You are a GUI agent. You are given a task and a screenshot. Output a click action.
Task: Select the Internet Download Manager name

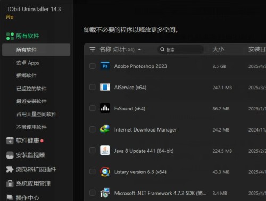pos(146,130)
